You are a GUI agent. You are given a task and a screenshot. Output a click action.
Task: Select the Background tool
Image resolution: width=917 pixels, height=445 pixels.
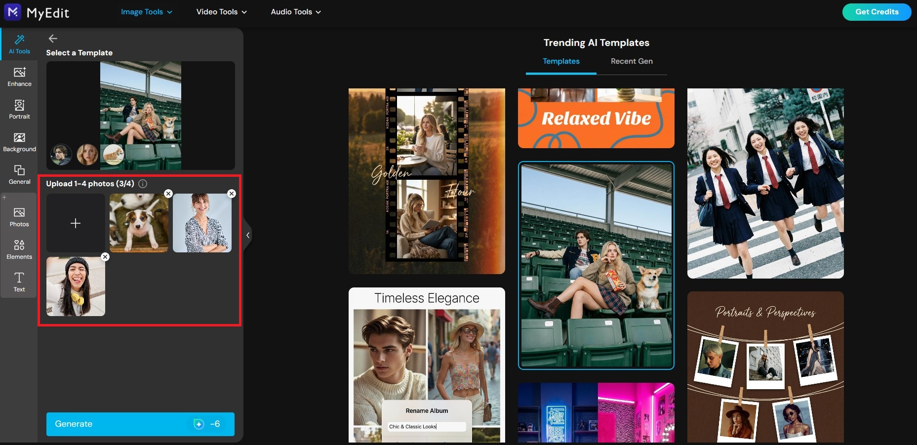19,142
